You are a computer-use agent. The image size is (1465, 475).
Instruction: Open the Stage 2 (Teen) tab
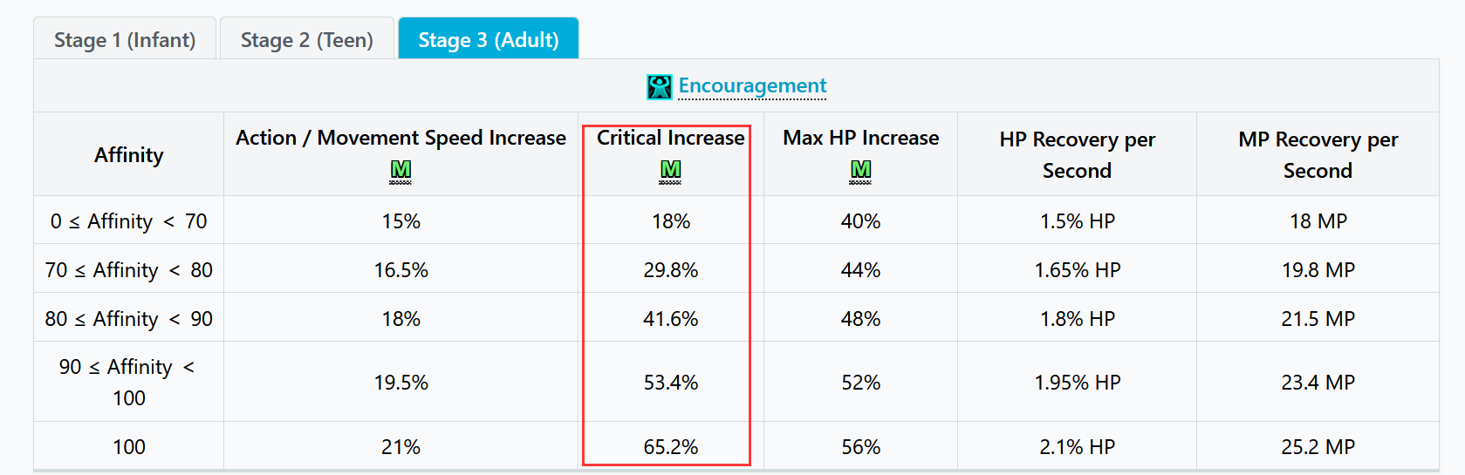tap(307, 40)
